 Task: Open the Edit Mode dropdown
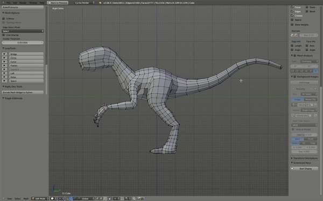(x=40, y=199)
